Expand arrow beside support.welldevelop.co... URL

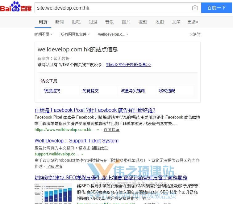(82, 154)
